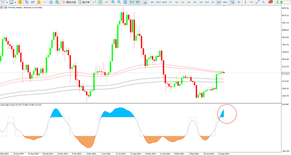Image resolution: width=291 pixels, height=156 pixels.
Task: Open the chart type line icon
Action: click(3, 2)
